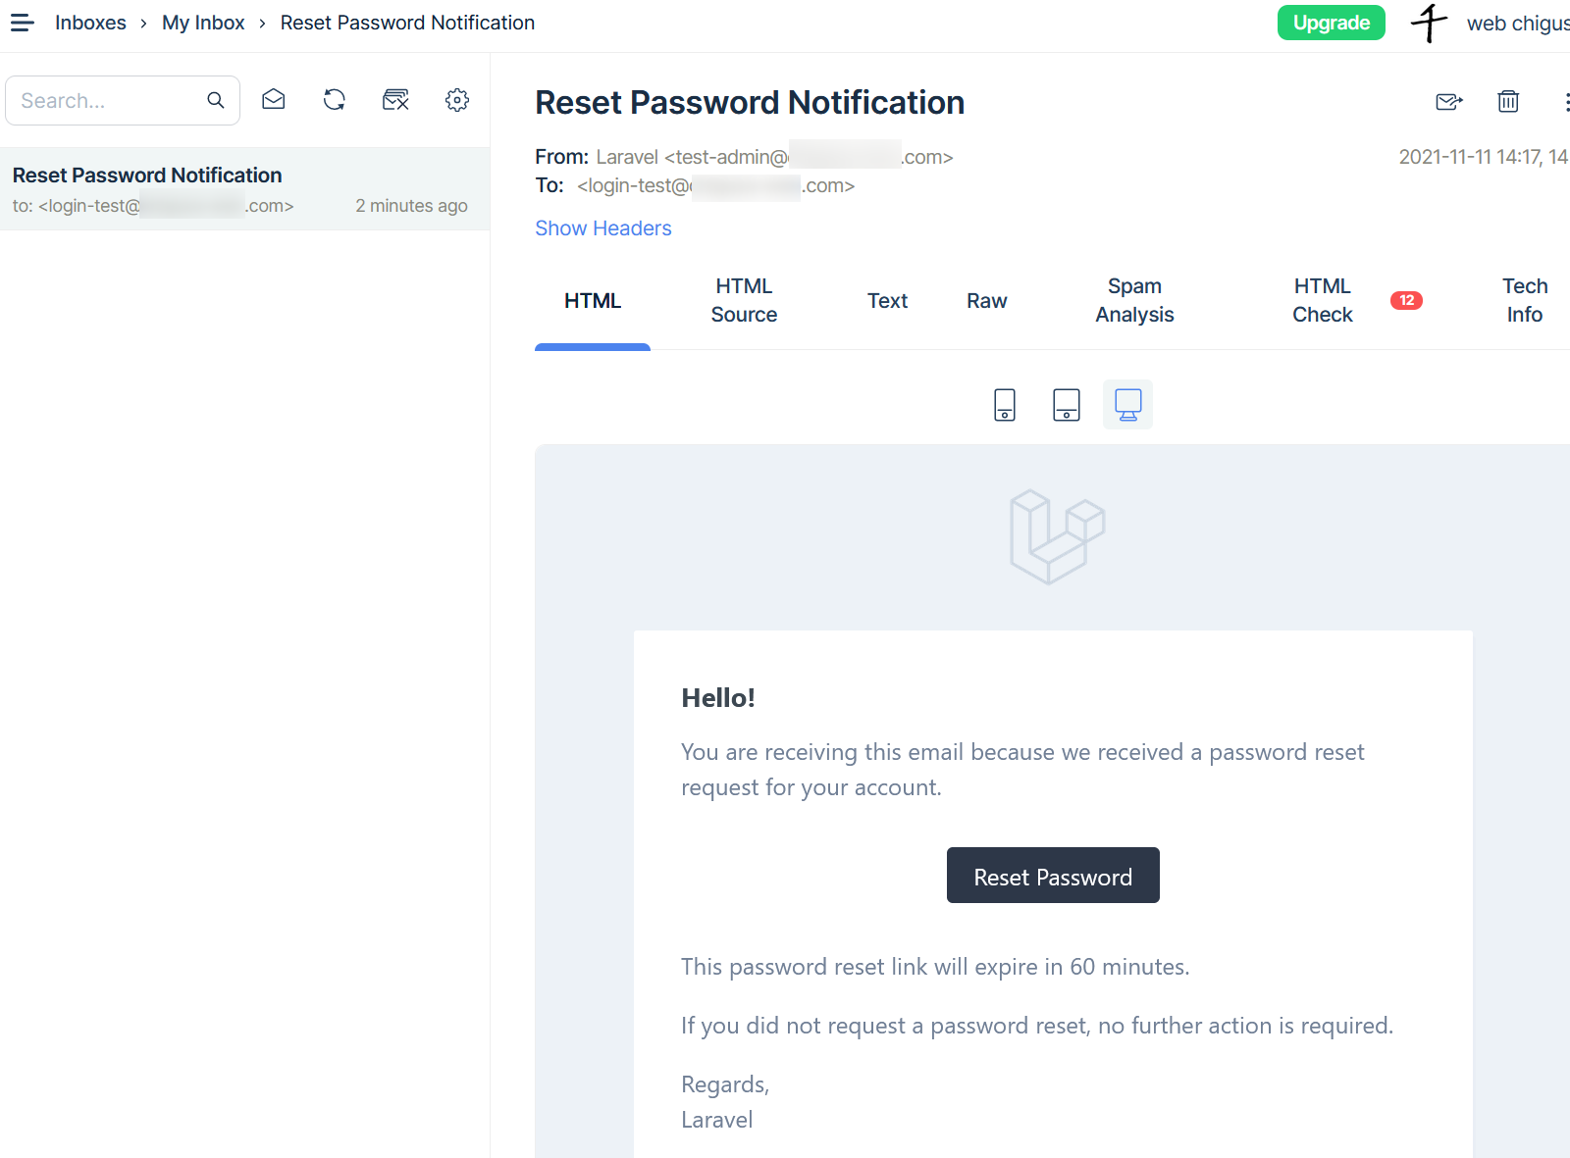The width and height of the screenshot is (1570, 1158).
Task: Open the HTML Source tab
Action: pyautogui.click(x=744, y=300)
